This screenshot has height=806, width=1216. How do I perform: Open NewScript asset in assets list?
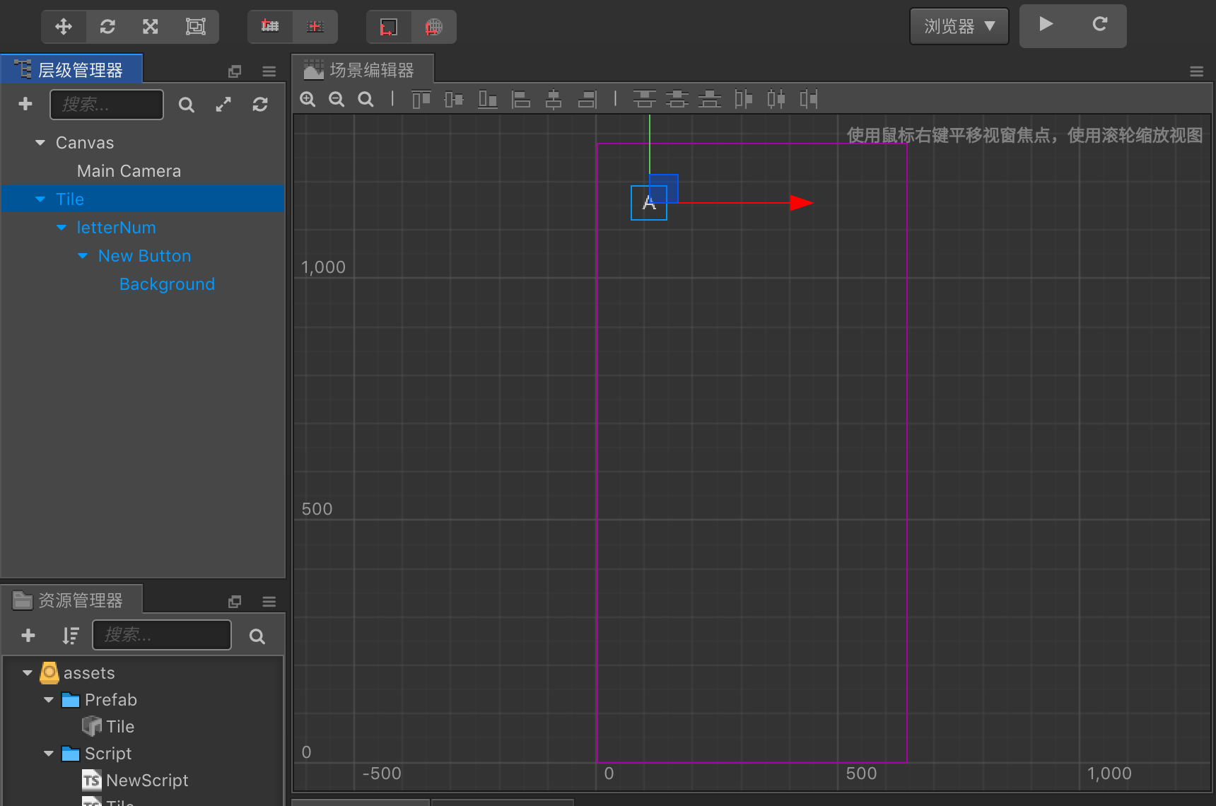pyautogui.click(x=146, y=781)
